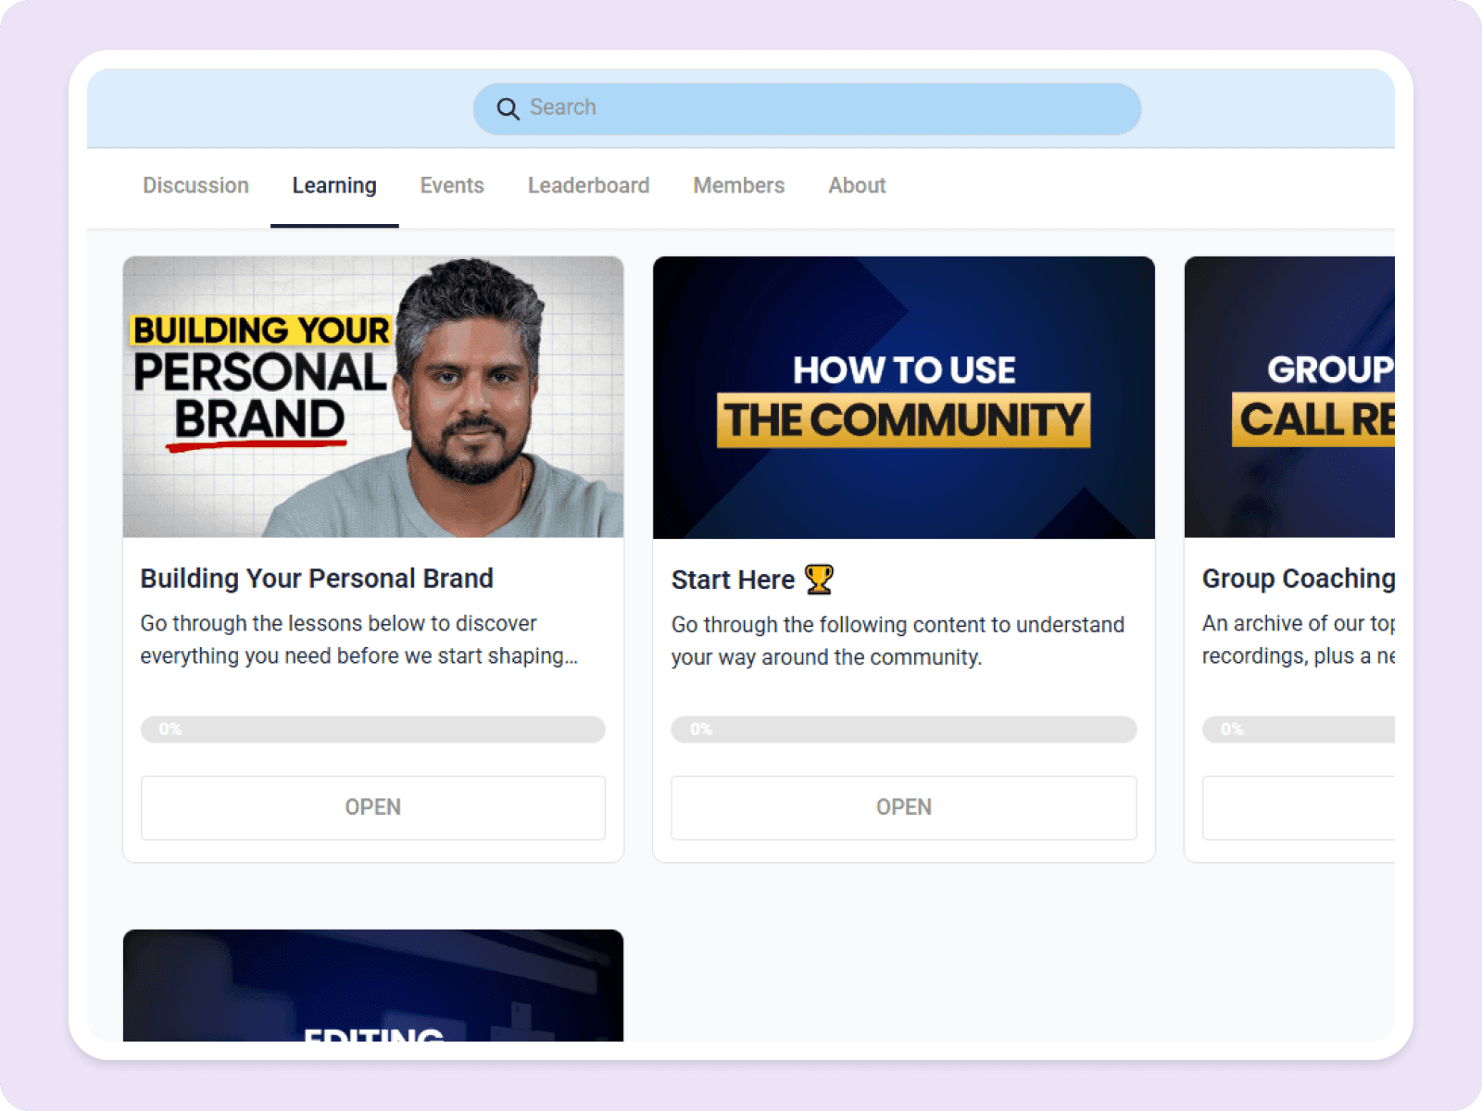Switch to the Discussion tab
The height and width of the screenshot is (1111, 1482).
[x=195, y=185]
